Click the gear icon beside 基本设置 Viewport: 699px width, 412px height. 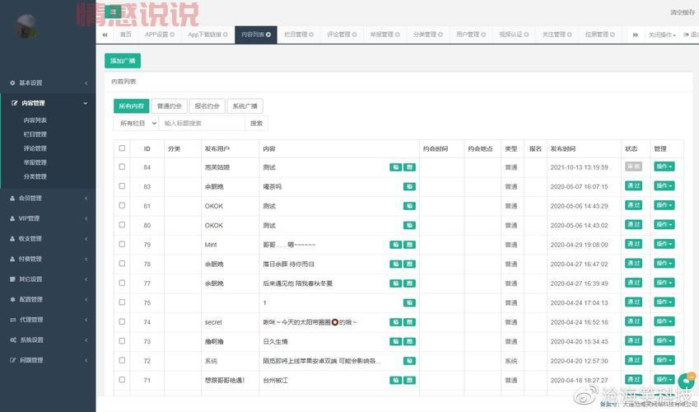point(12,83)
